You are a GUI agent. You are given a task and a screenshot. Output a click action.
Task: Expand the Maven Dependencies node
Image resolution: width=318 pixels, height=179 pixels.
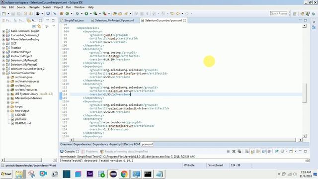(x=8, y=98)
